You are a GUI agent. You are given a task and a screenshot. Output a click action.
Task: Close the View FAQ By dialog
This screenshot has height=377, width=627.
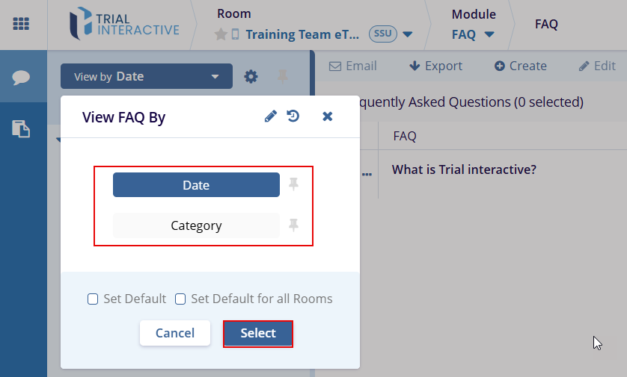coord(327,116)
